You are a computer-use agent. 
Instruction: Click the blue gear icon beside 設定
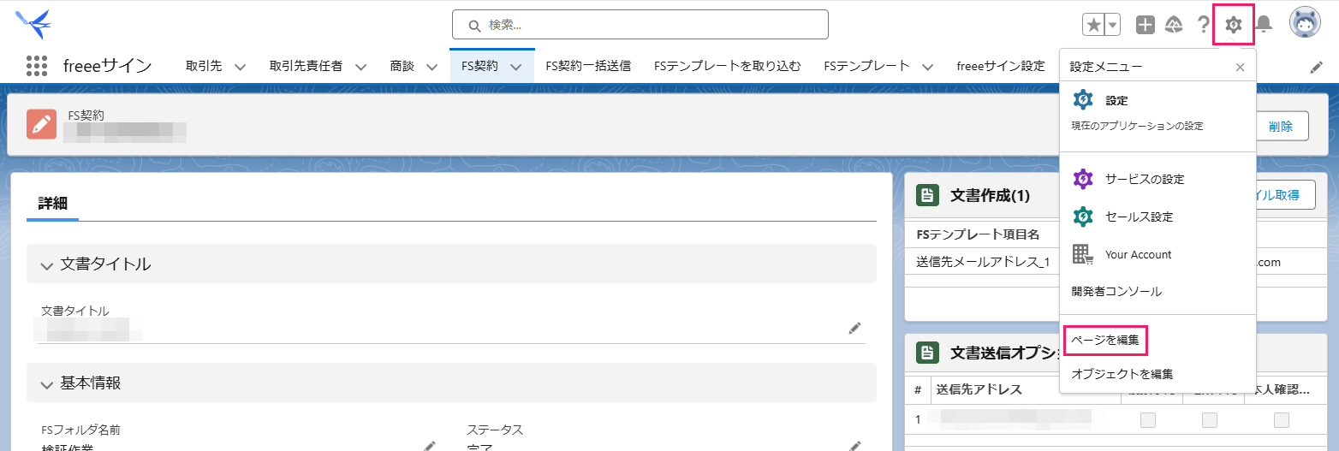(x=1083, y=100)
